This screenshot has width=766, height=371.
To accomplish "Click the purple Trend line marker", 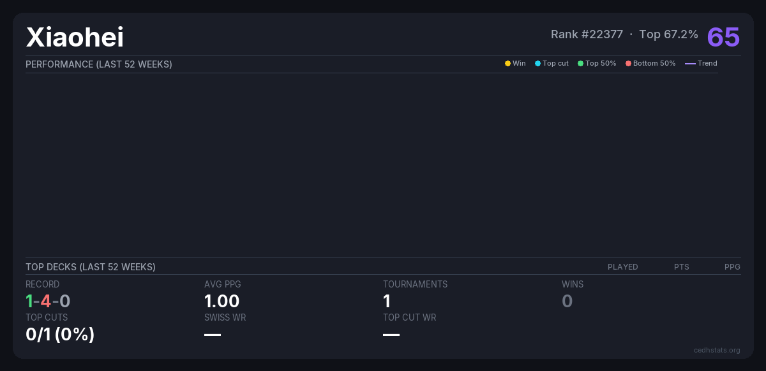I will (x=690, y=64).
